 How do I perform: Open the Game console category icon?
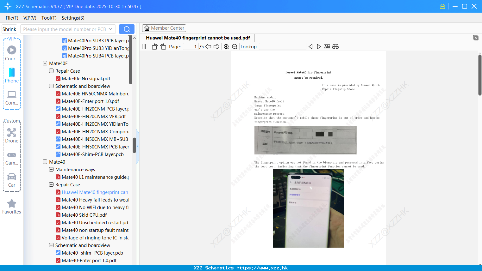pos(12,158)
